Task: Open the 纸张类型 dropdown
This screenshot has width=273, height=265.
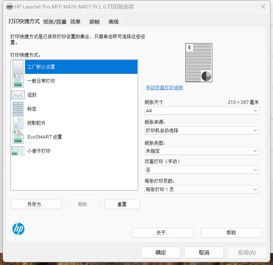Action: [x=202, y=151]
